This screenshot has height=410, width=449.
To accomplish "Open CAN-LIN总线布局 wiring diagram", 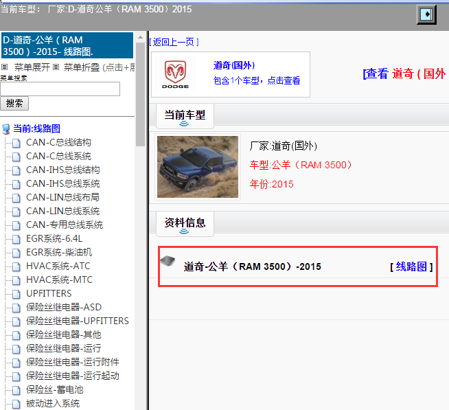I will 62,197.
